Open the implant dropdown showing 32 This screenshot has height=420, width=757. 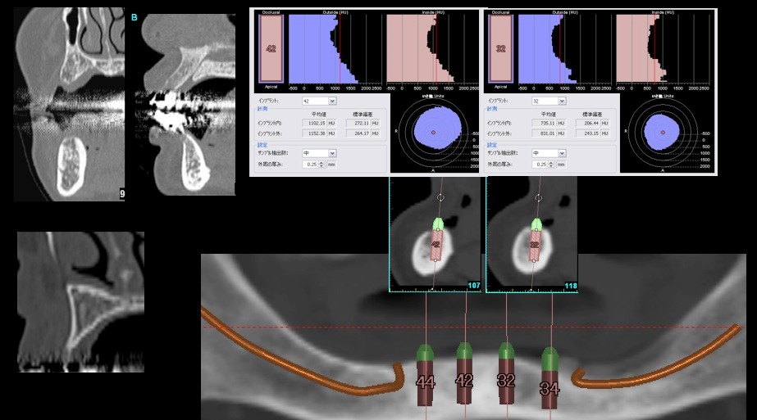click(562, 102)
